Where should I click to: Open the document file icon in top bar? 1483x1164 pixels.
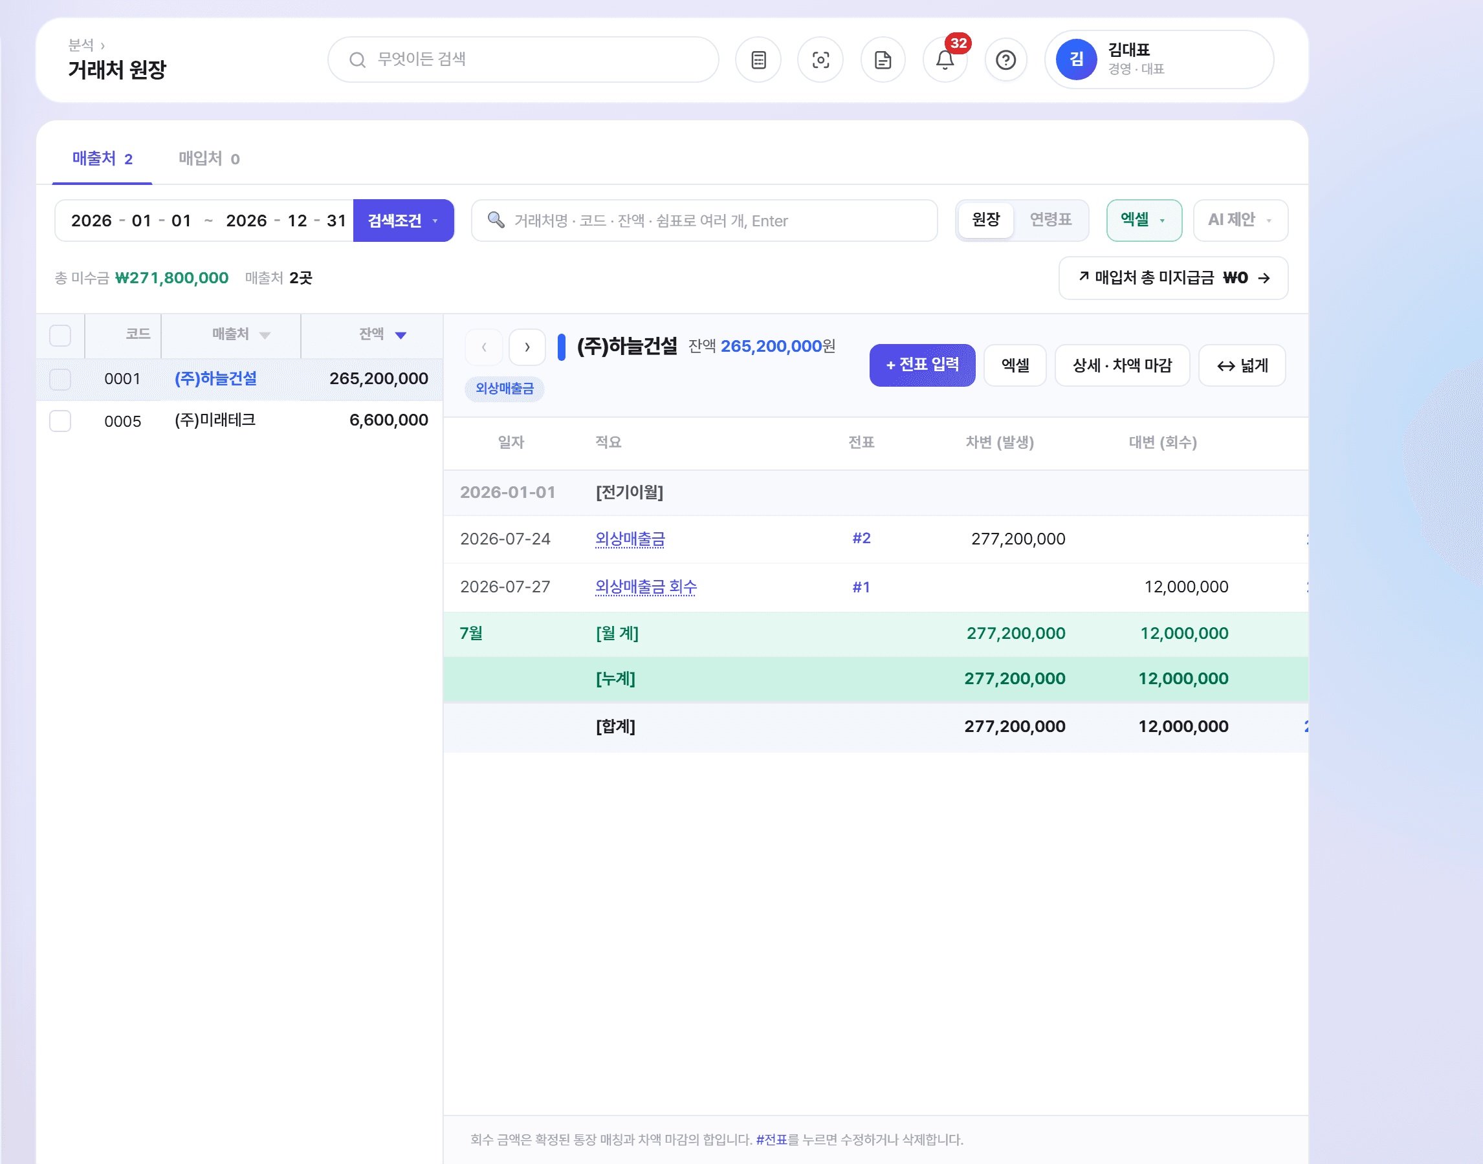tap(883, 60)
